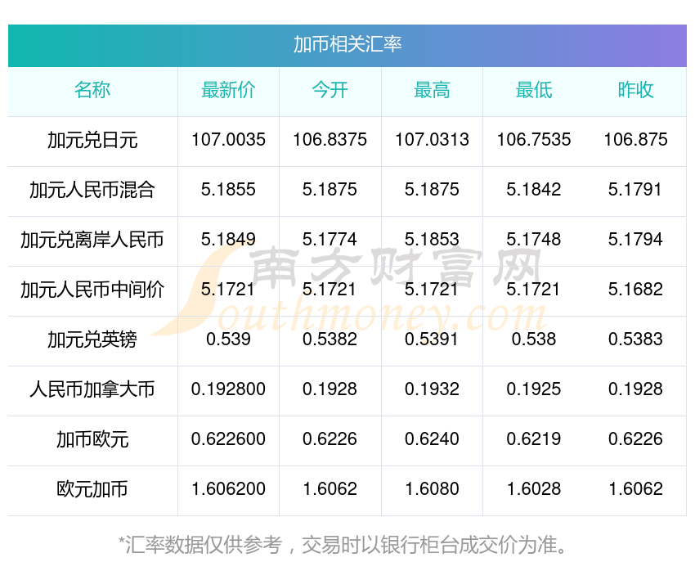This screenshot has width=695, height=571.
Task: Click low value 1.6028
Action: 534,489
